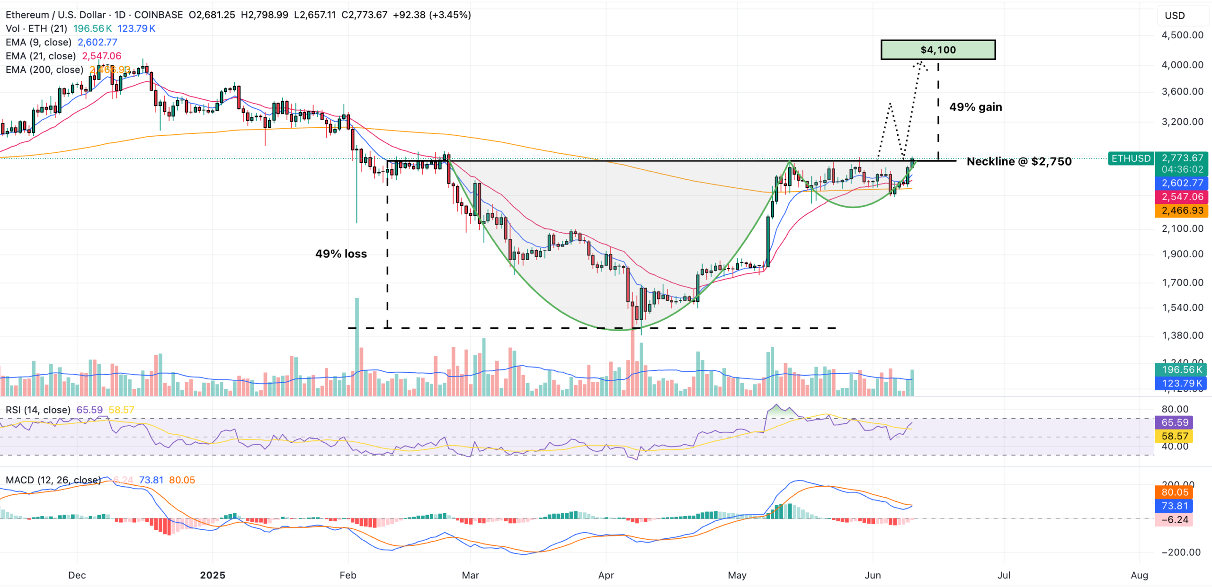Viewport: 1212px width, 587px height.
Task: Select the EMA (200, close) legend
Action: [x=45, y=70]
